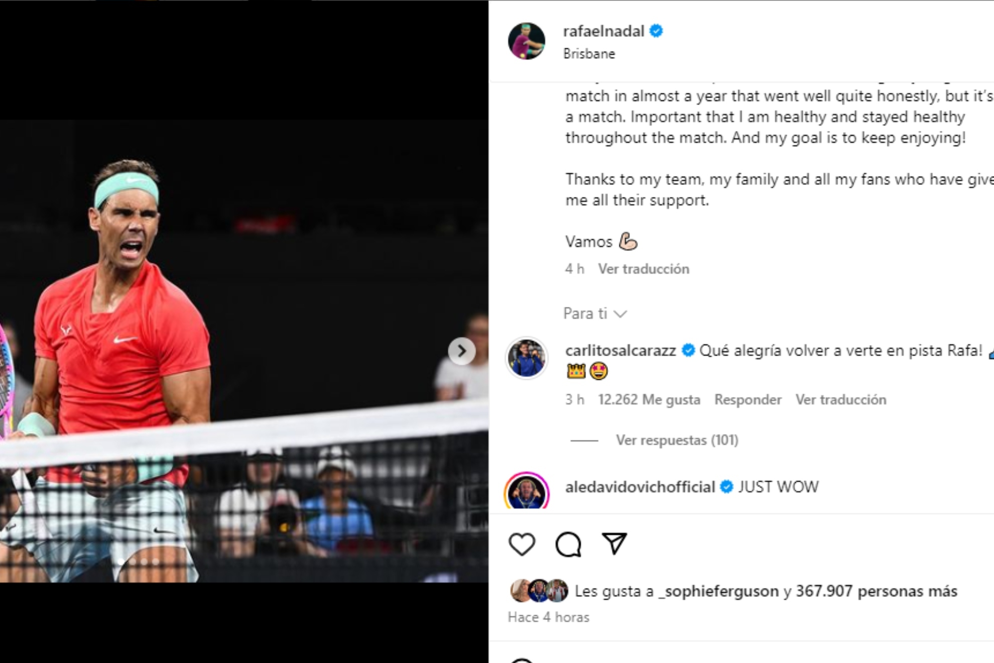Open rafaelnadal profile picture
The image size is (994, 663).
(x=527, y=41)
